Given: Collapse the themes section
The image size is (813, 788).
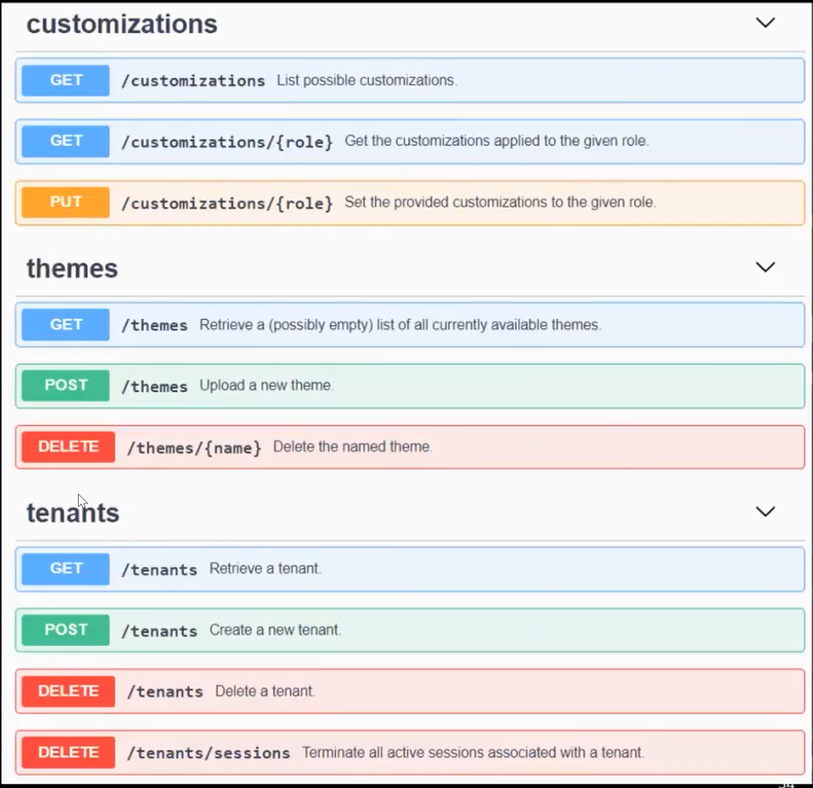Looking at the screenshot, I should coord(765,267).
